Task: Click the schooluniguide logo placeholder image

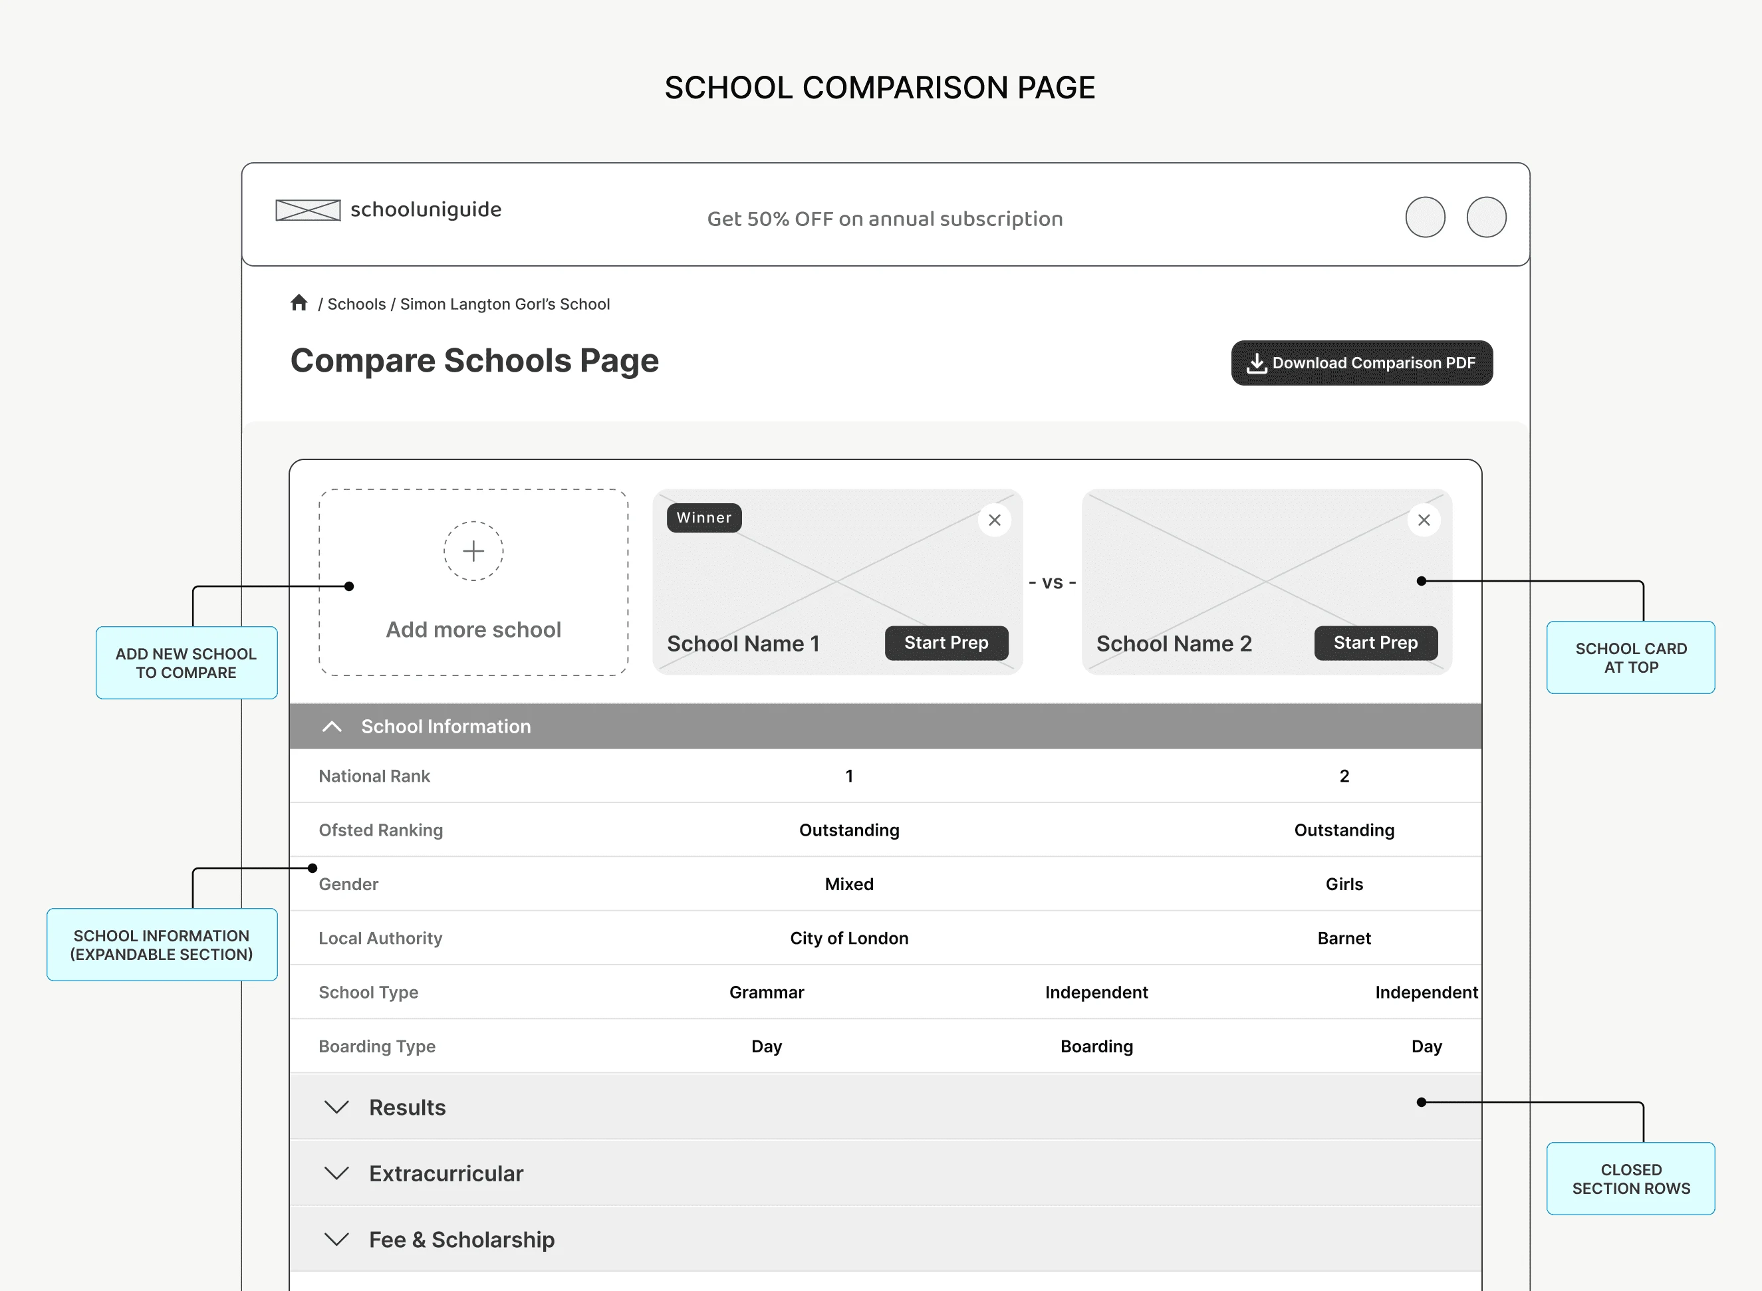Action: pyautogui.click(x=308, y=210)
